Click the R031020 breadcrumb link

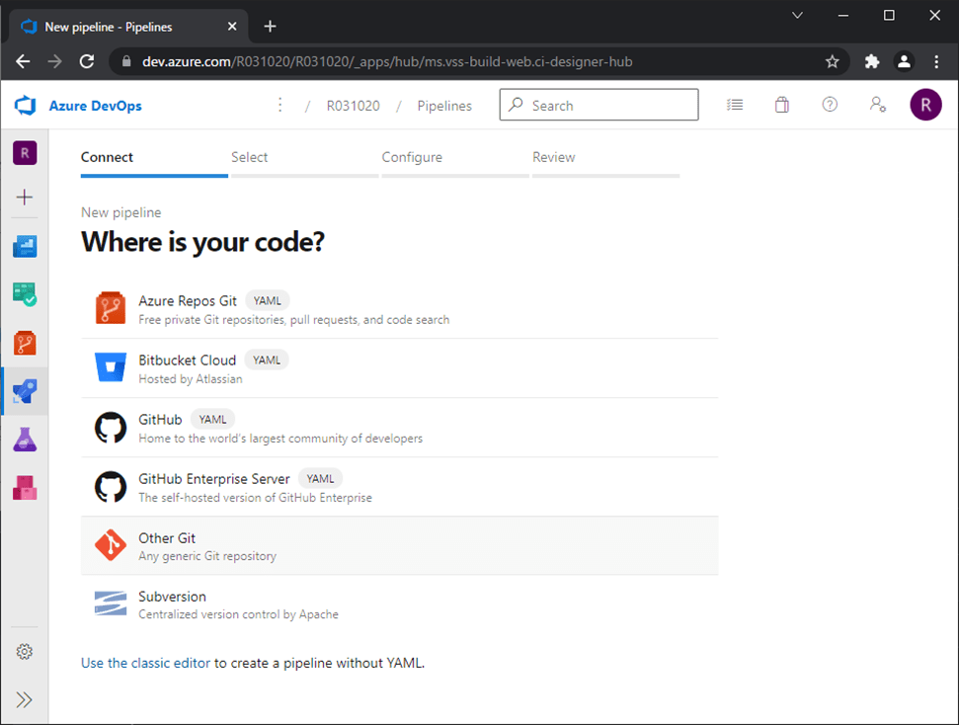353,106
